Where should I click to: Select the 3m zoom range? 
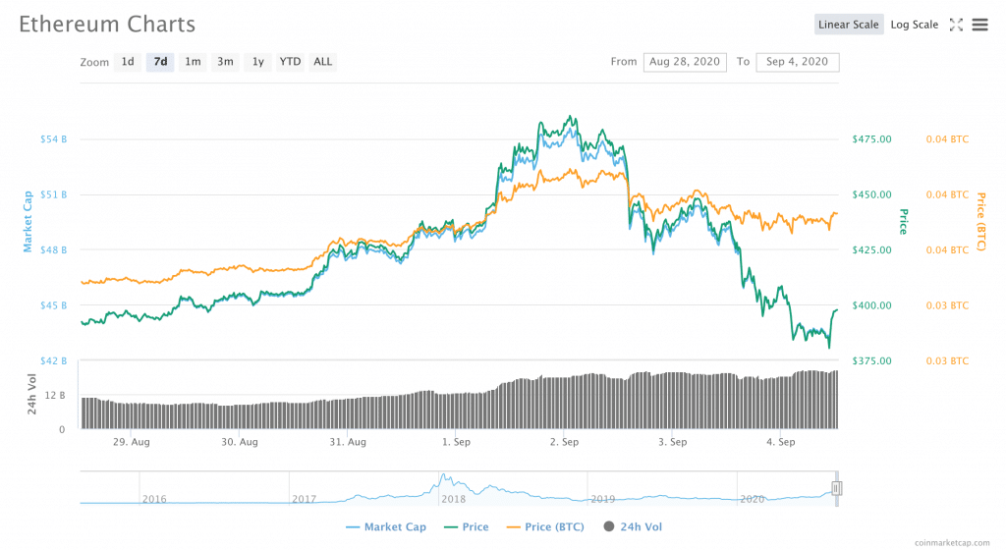[x=225, y=62]
